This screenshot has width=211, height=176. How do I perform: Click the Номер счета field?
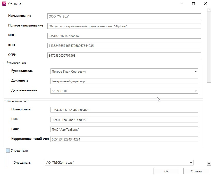point(124,110)
